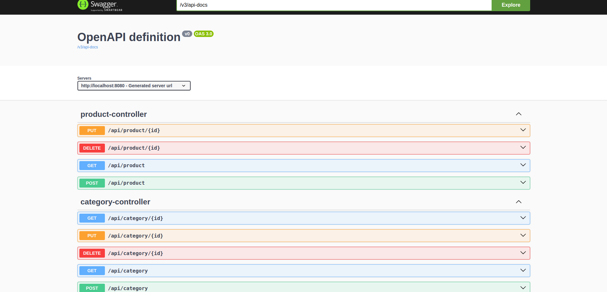
Task: Click the GET badge for /api/category
Action: pyautogui.click(x=92, y=271)
